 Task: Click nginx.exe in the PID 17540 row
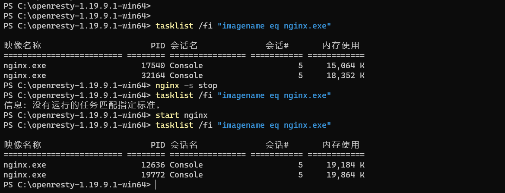point(25,66)
